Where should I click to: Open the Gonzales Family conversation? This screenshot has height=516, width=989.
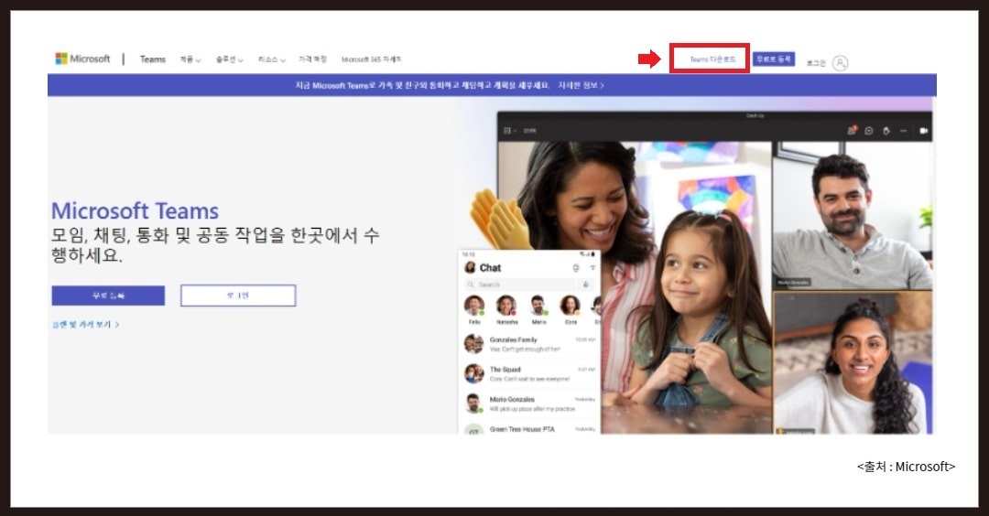tap(530, 344)
